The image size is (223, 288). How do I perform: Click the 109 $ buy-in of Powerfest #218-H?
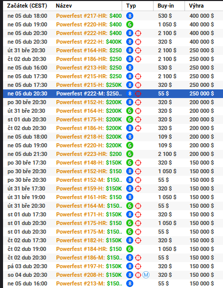click(165, 137)
